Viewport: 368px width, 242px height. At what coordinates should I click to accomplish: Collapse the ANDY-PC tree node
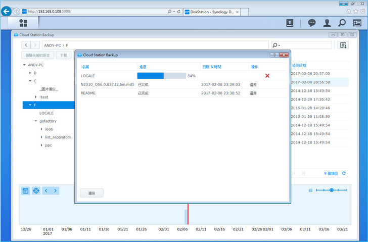click(24, 65)
